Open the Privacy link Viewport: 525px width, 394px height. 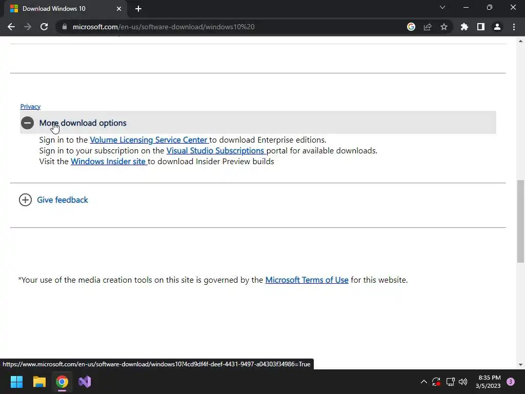30,107
